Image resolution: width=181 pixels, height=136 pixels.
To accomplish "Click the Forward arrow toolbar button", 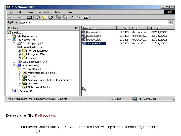I will (x=20, y=17).
